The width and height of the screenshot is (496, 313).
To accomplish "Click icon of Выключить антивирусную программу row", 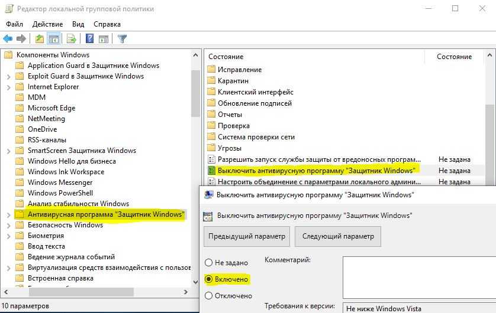I will click(211, 171).
